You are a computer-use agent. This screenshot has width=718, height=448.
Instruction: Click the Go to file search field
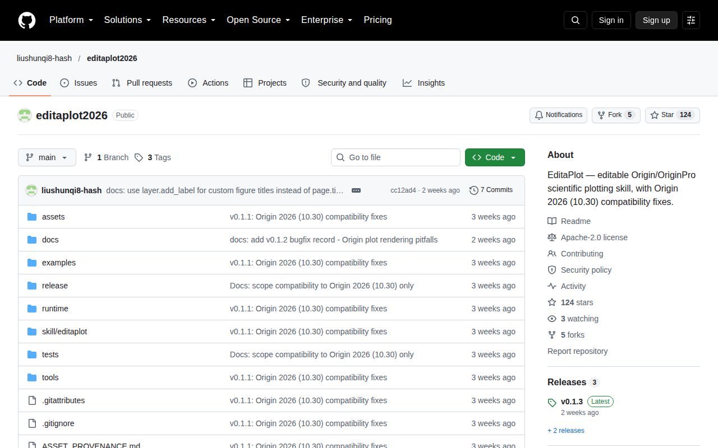point(395,157)
